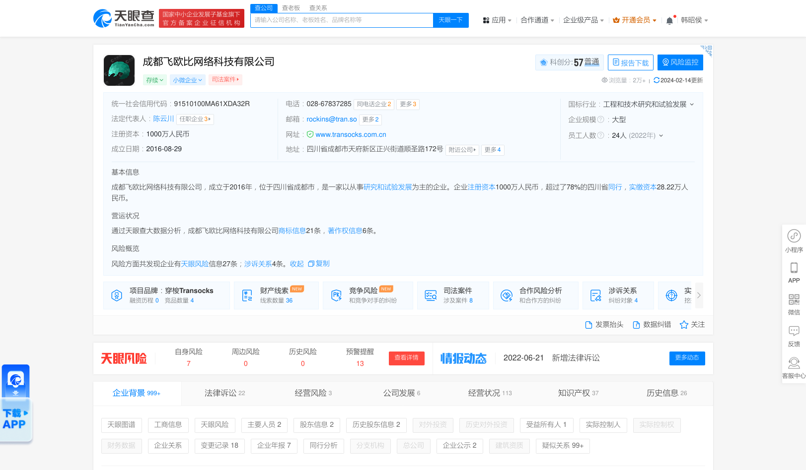Image resolution: width=806 pixels, height=470 pixels.
Task: Expand the 存续 status dropdown
Action: coord(154,80)
